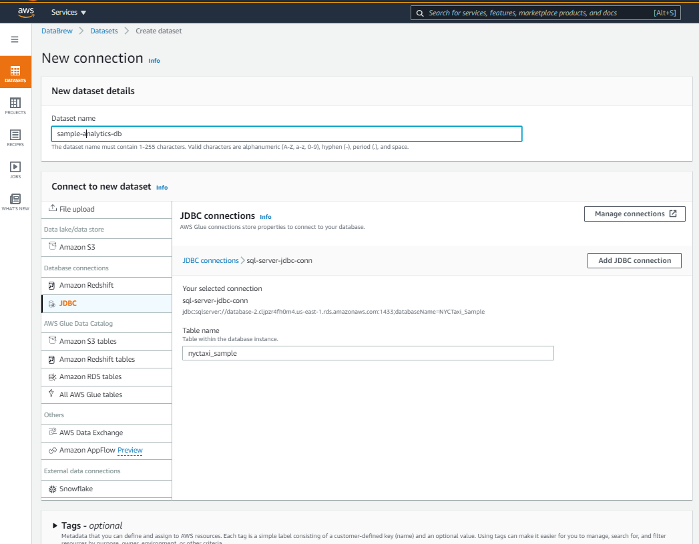The width and height of the screenshot is (699, 544).
Task: Open Manage connections
Action: (x=634, y=214)
